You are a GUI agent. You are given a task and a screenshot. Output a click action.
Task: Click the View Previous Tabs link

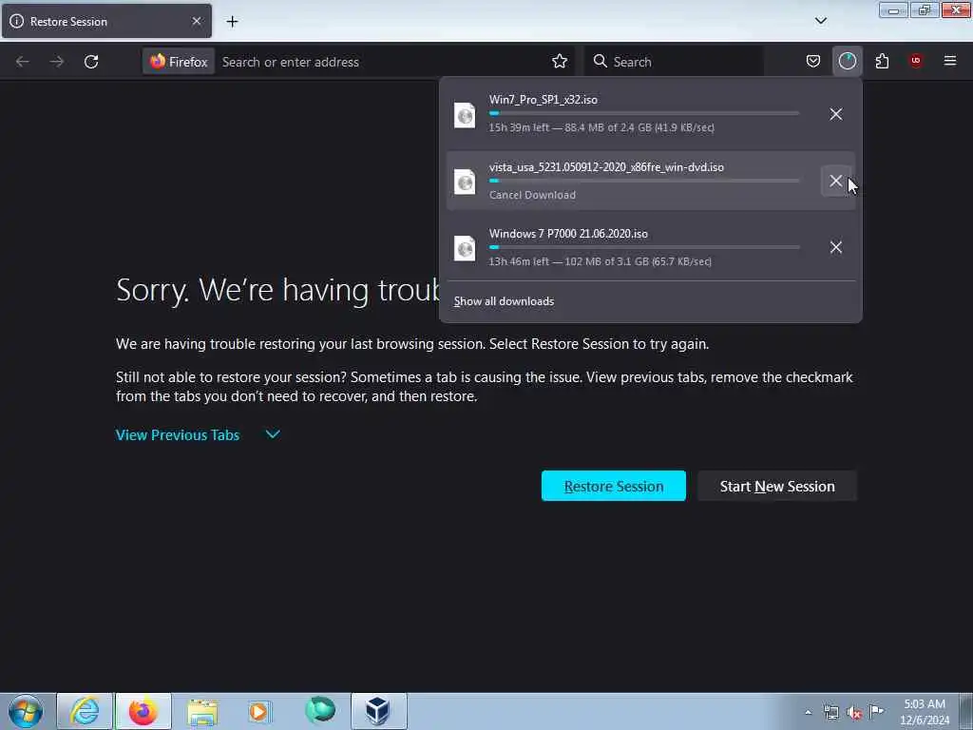click(x=178, y=435)
